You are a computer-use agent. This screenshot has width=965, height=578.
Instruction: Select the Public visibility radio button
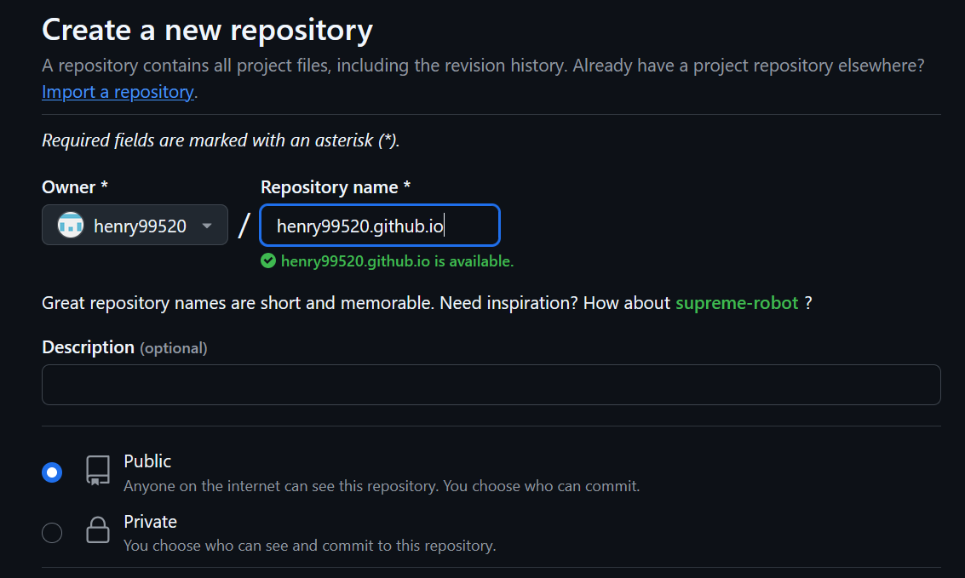[52, 472]
